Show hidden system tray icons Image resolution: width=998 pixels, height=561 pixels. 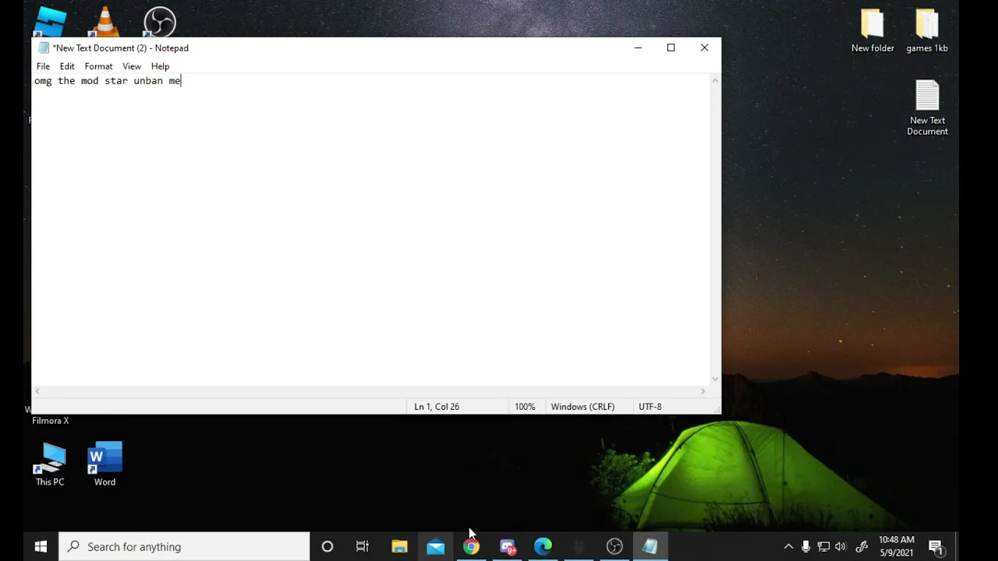[x=788, y=547]
